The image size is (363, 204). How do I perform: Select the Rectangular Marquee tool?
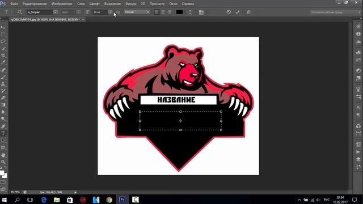[x=3, y=35]
